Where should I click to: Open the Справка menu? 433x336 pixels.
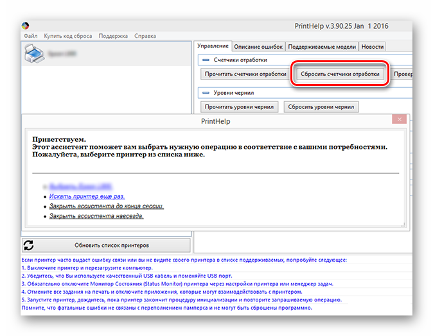(145, 37)
